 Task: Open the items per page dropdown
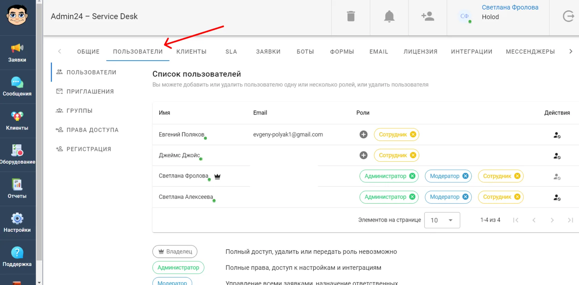(x=442, y=220)
